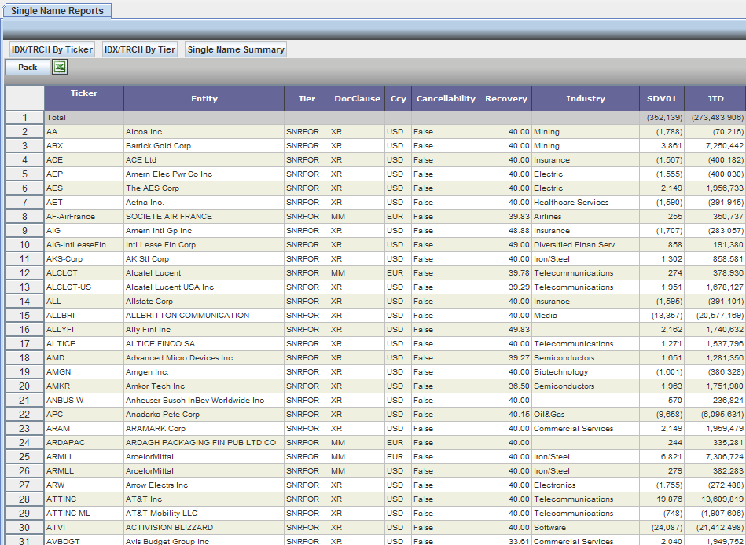Sort by the Recovery column header
Screen dimensions: 746x545
tap(505, 98)
